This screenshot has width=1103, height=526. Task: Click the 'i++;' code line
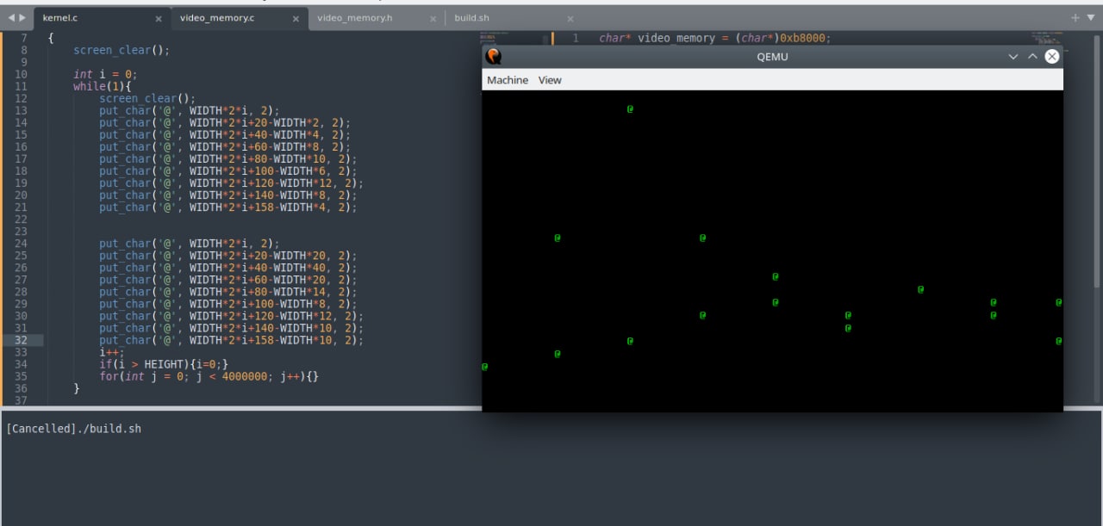(112, 352)
